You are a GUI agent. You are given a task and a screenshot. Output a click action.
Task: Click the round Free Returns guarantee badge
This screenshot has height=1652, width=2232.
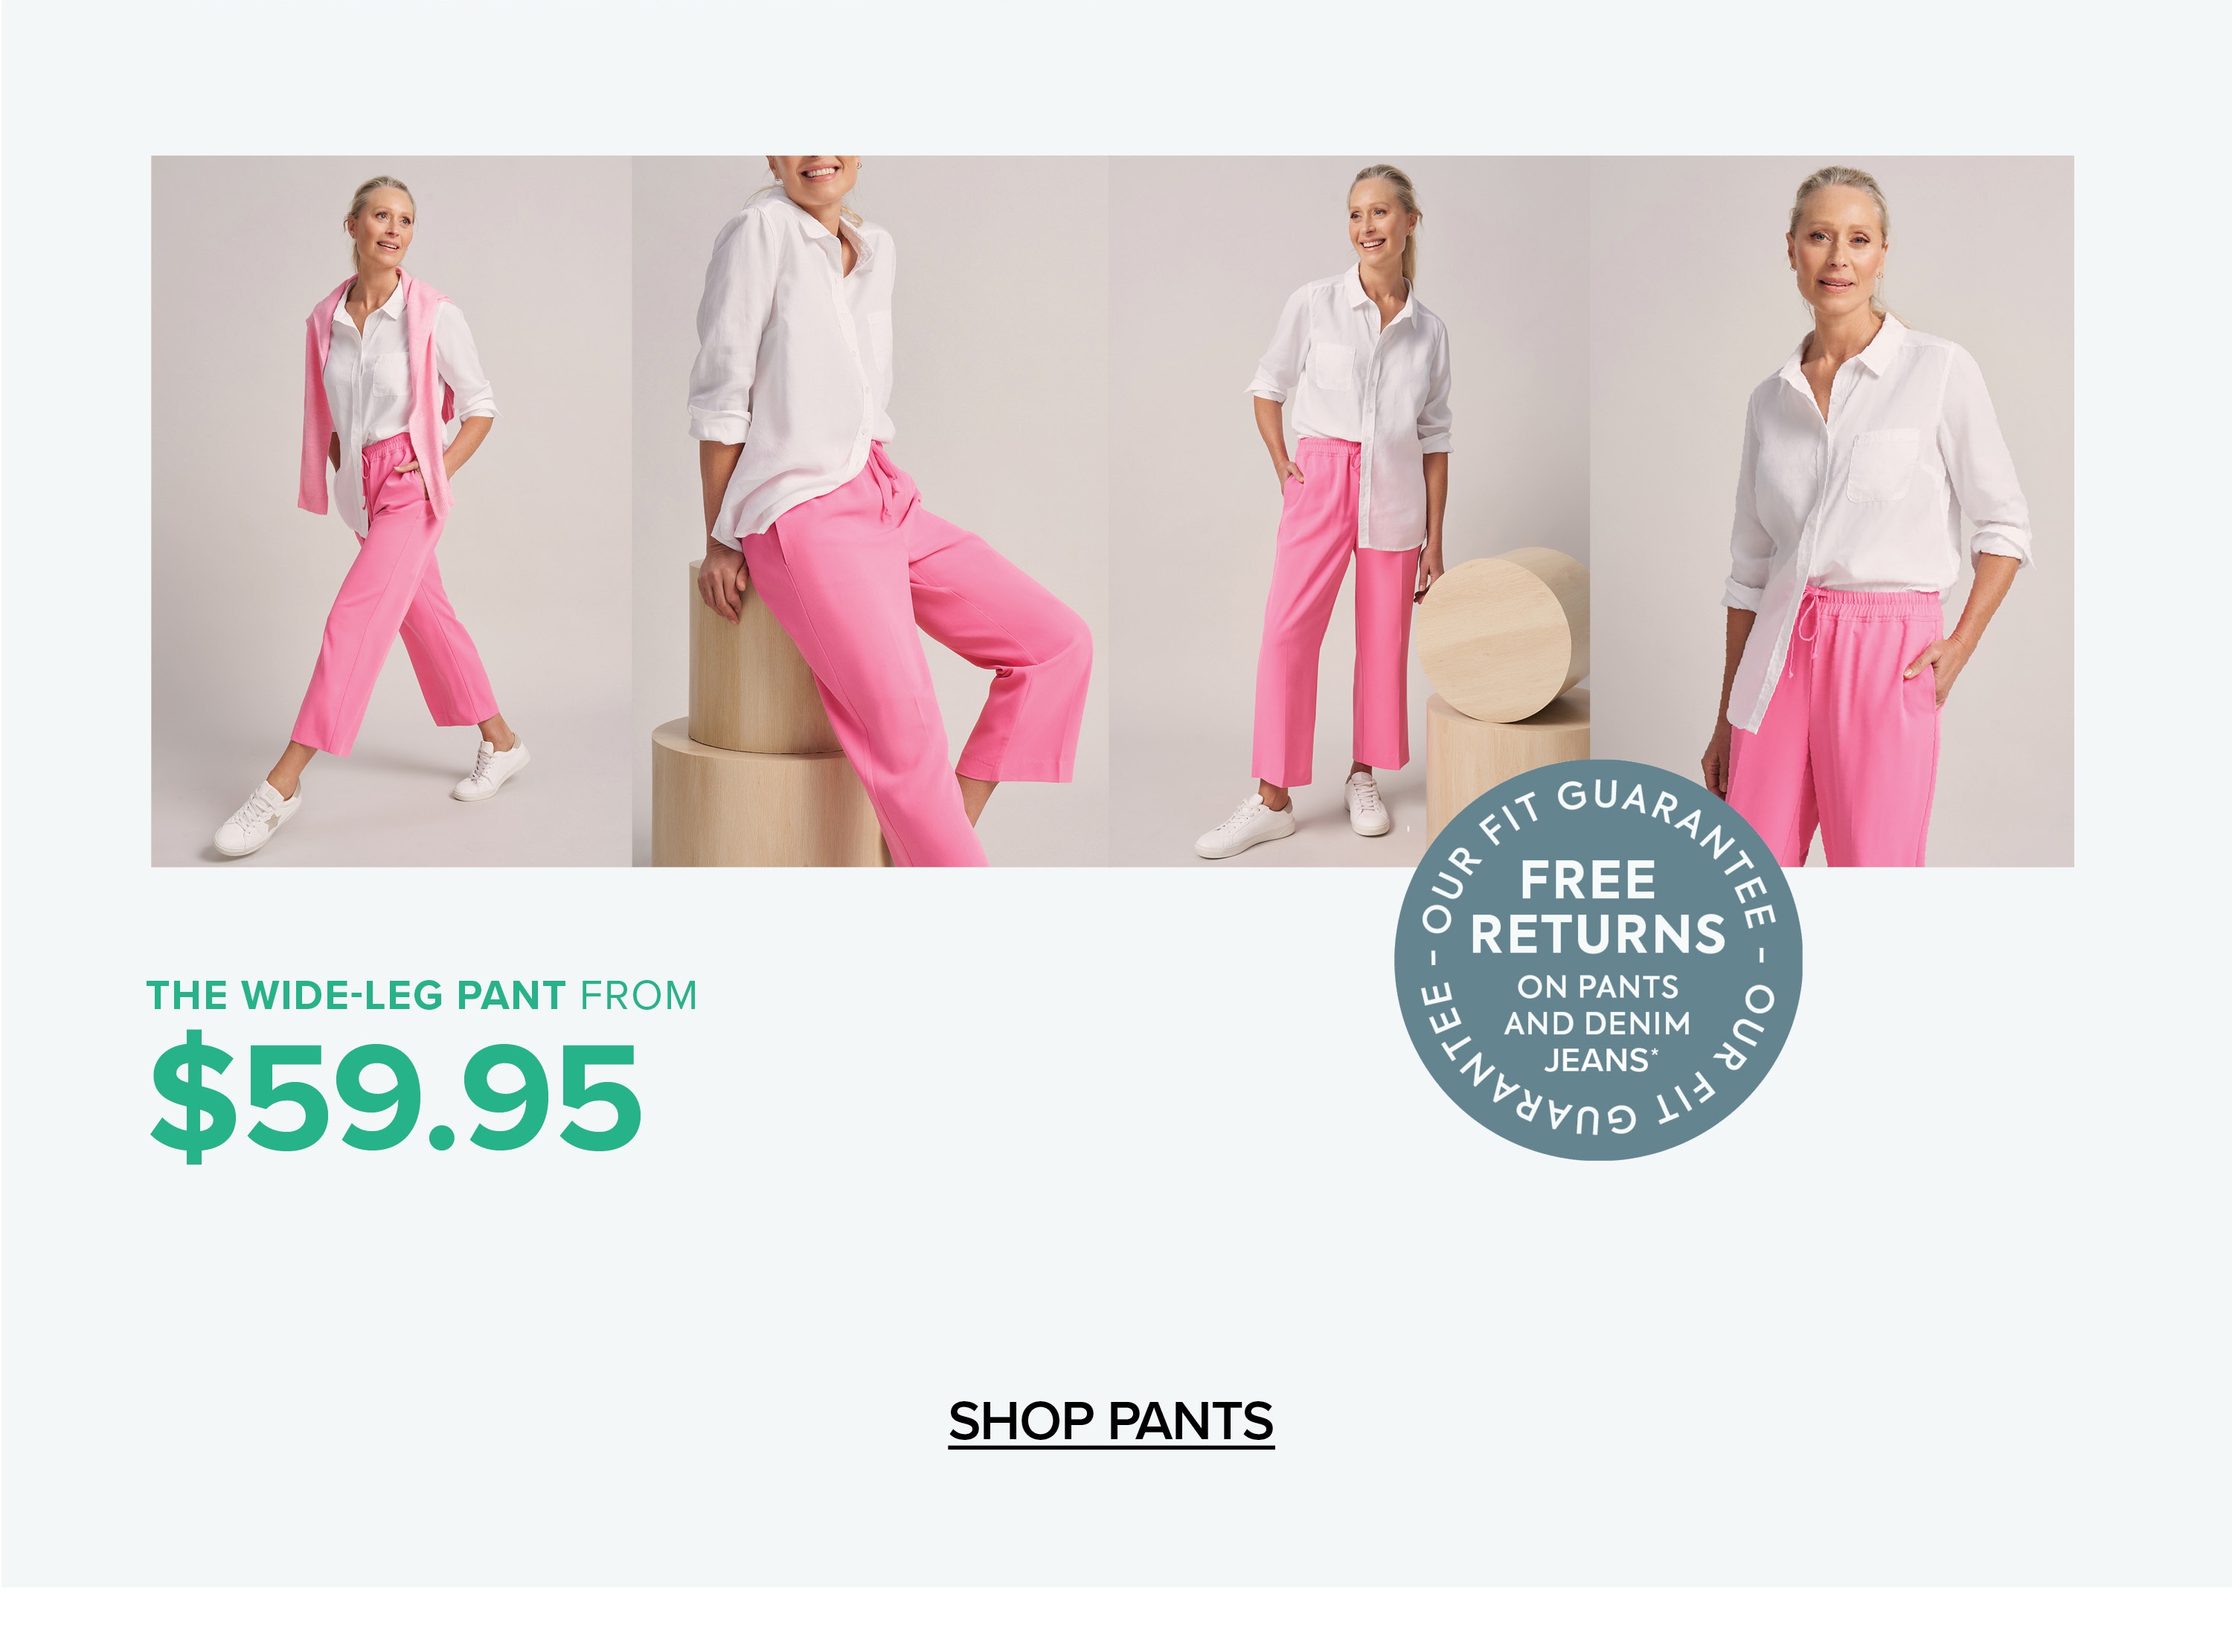[x=1597, y=960]
